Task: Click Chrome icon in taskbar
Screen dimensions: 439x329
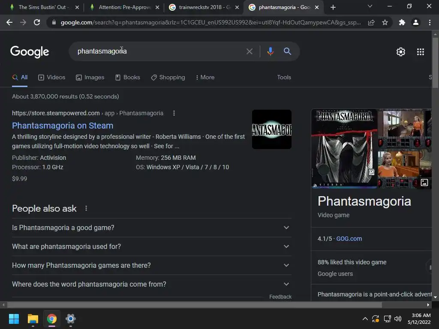Action: [x=52, y=319]
